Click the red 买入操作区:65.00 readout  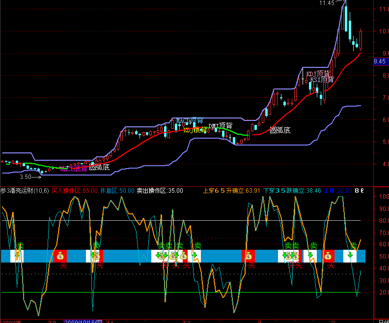[x=75, y=191]
